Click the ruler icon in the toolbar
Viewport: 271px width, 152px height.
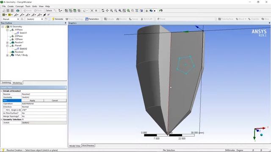click(x=49, y=15)
